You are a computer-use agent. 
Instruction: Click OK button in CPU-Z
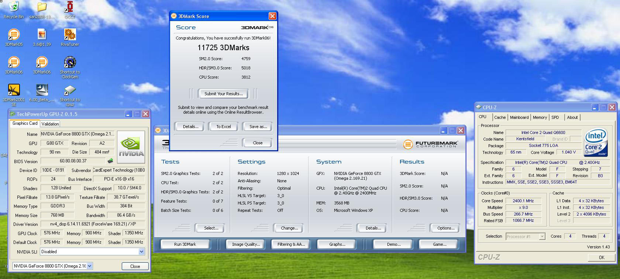(x=602, y=258)
